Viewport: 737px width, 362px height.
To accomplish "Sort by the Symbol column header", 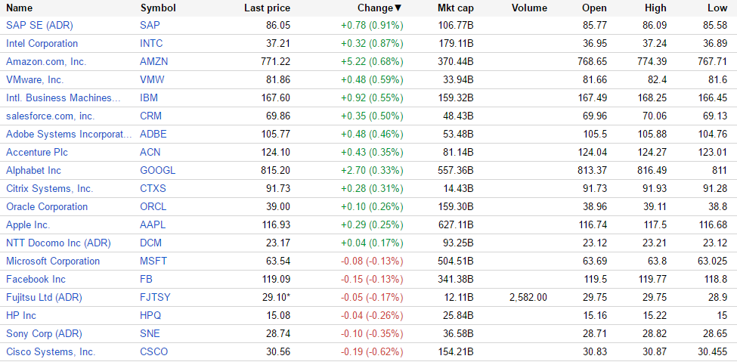I will tap(158, 8).
